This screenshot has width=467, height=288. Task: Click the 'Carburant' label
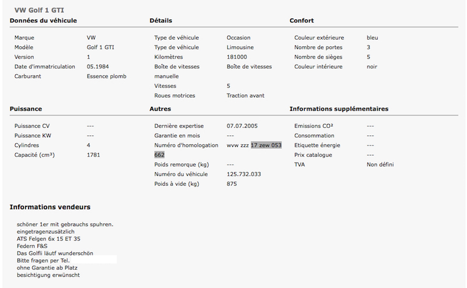[27, 77]
